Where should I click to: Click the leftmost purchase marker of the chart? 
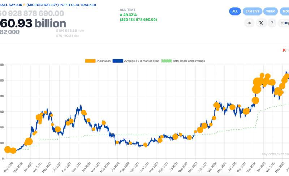click(x=7, y=149)
